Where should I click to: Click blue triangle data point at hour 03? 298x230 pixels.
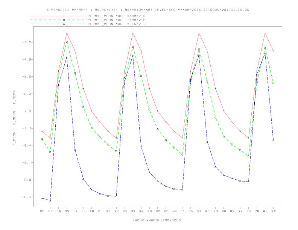pyautogui.click(x=50, y=200)
